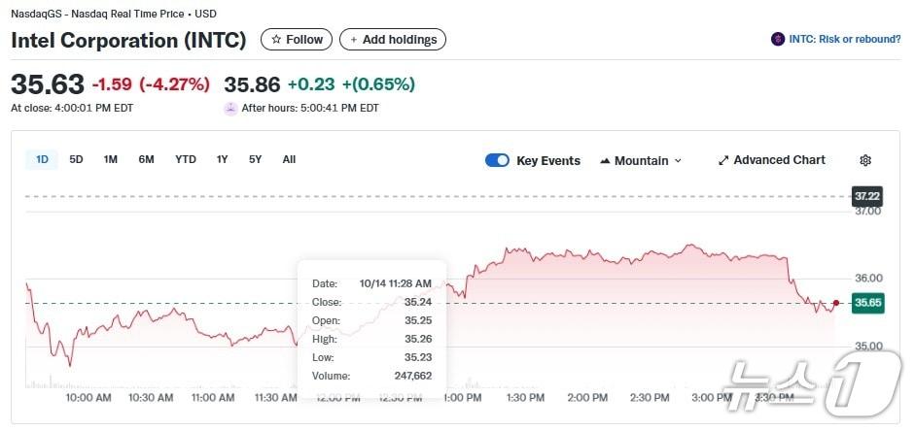The width and height of the screenshot is (915, 430).
Task: Open chart settings gear icon
Action: click(x=865, y=161)
